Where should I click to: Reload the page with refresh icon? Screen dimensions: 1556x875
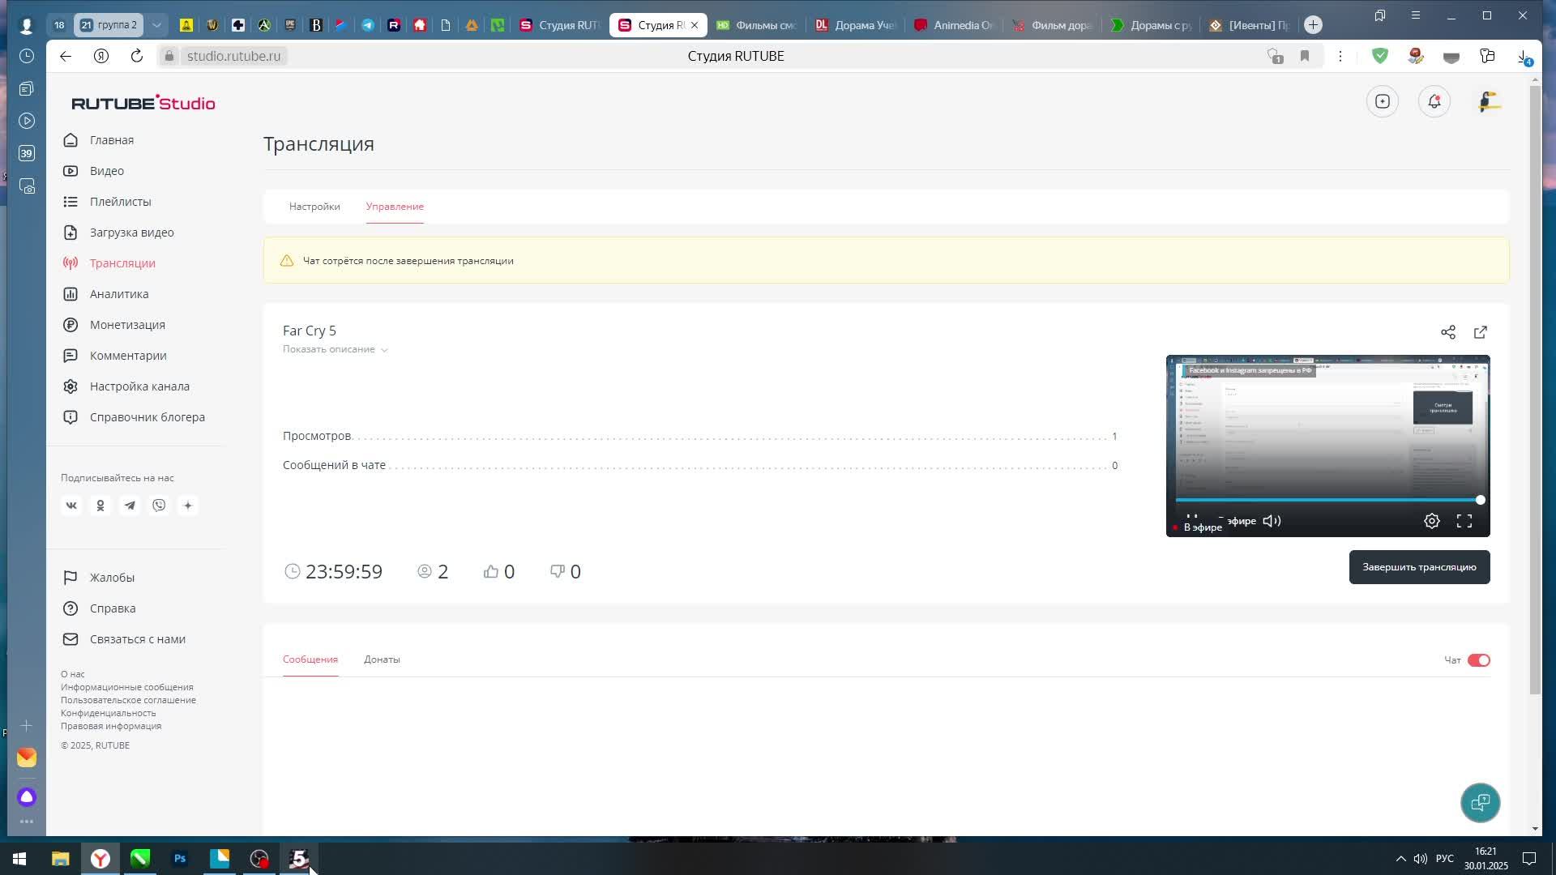[x=137, y=56]
